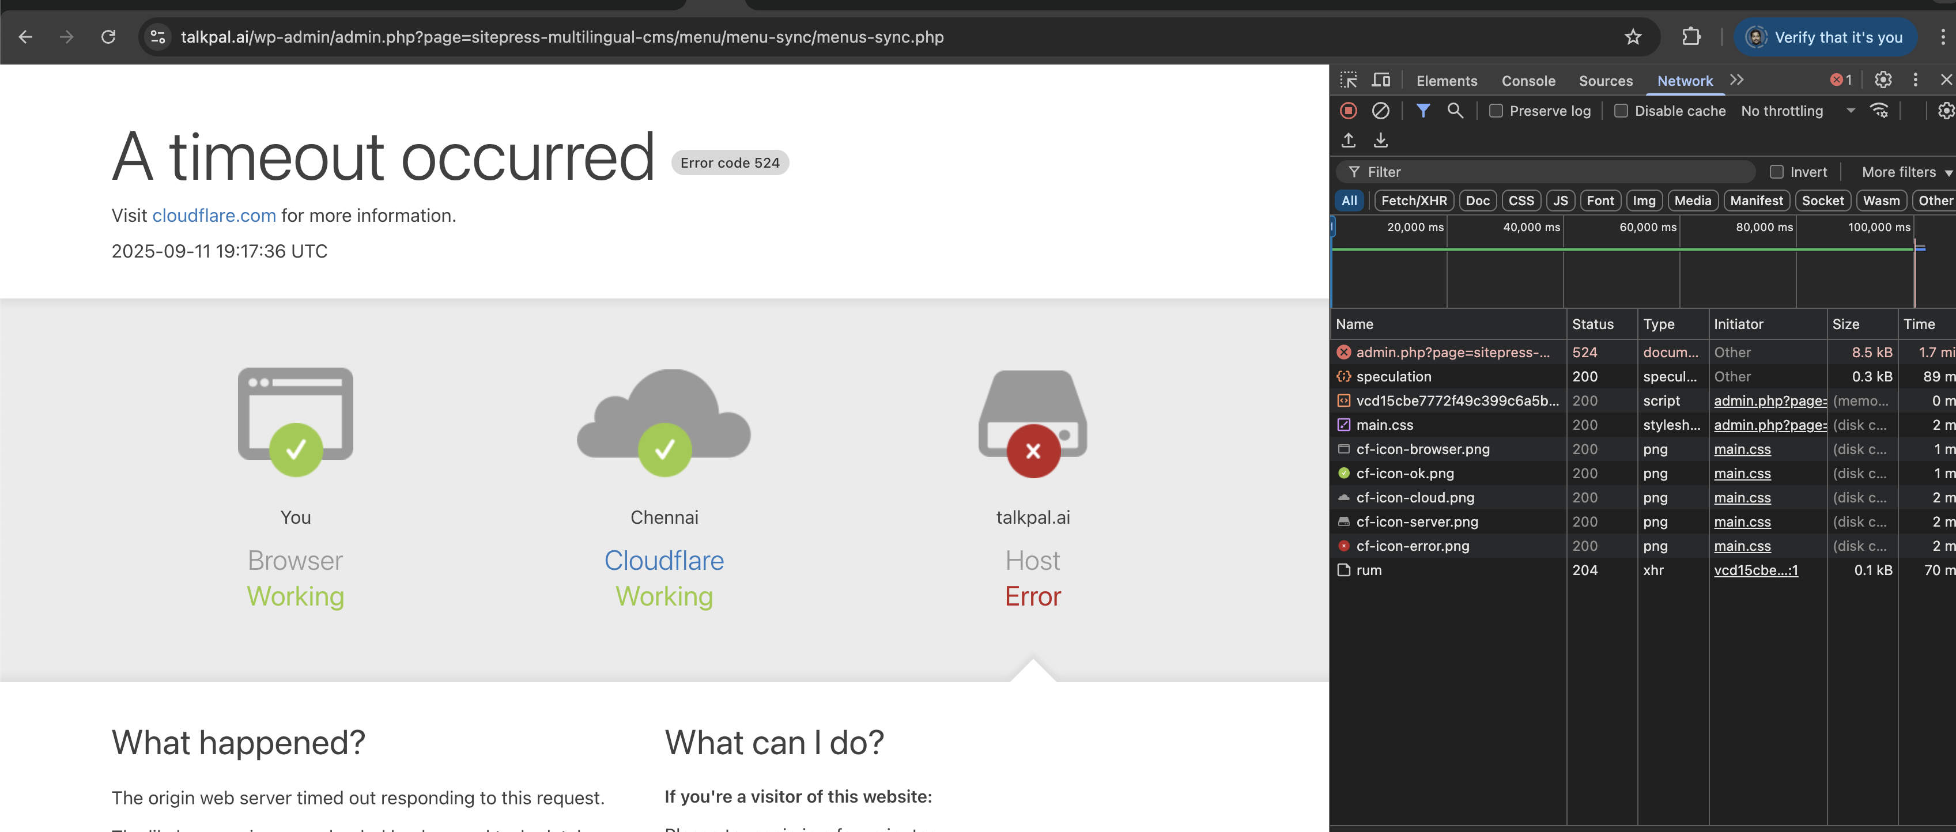Open admin.php initiator link for main.css row

[x=1770, y=425]
